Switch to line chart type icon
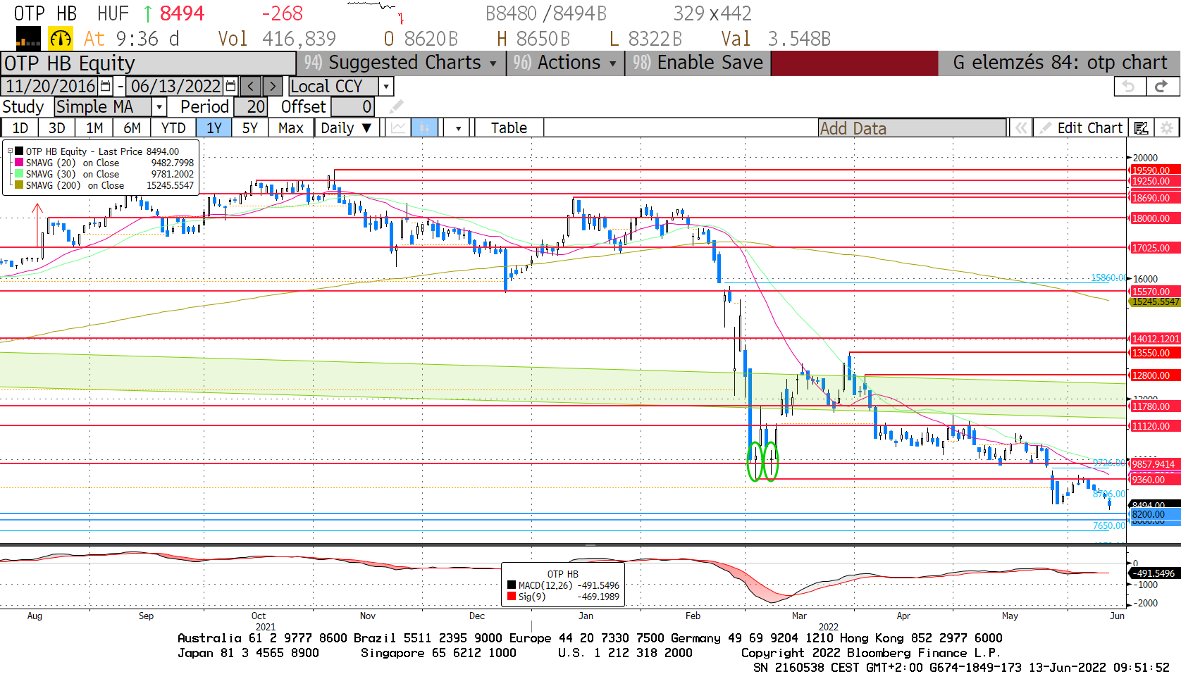Screen dimensions: 1181x698 pyautogui.click(x=399, y=127)
